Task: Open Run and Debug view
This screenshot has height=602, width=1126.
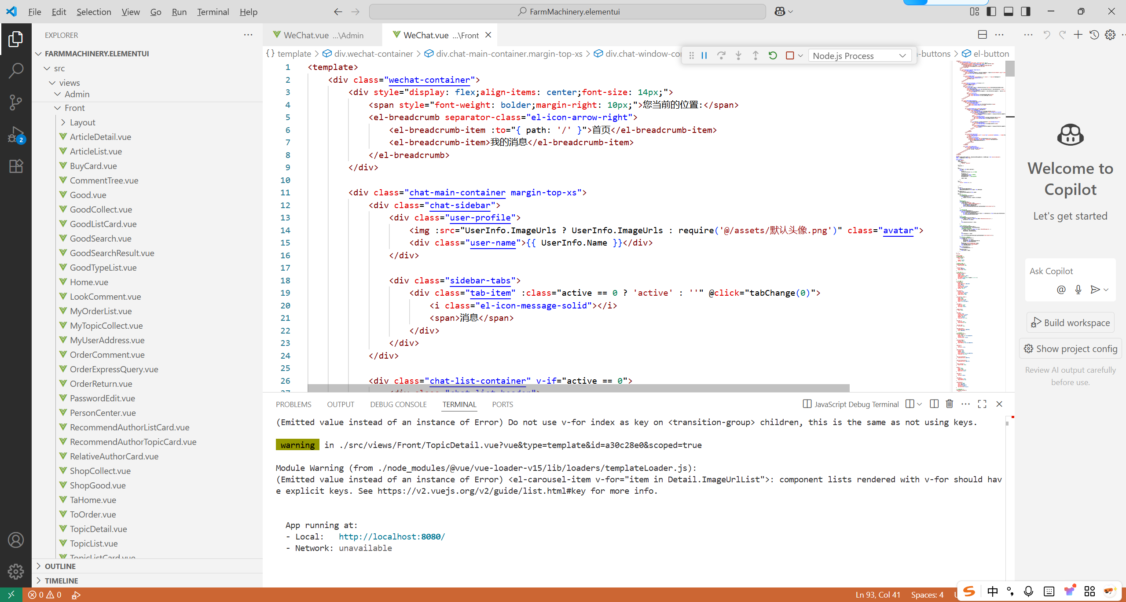Action: click(x=16, y=135)
